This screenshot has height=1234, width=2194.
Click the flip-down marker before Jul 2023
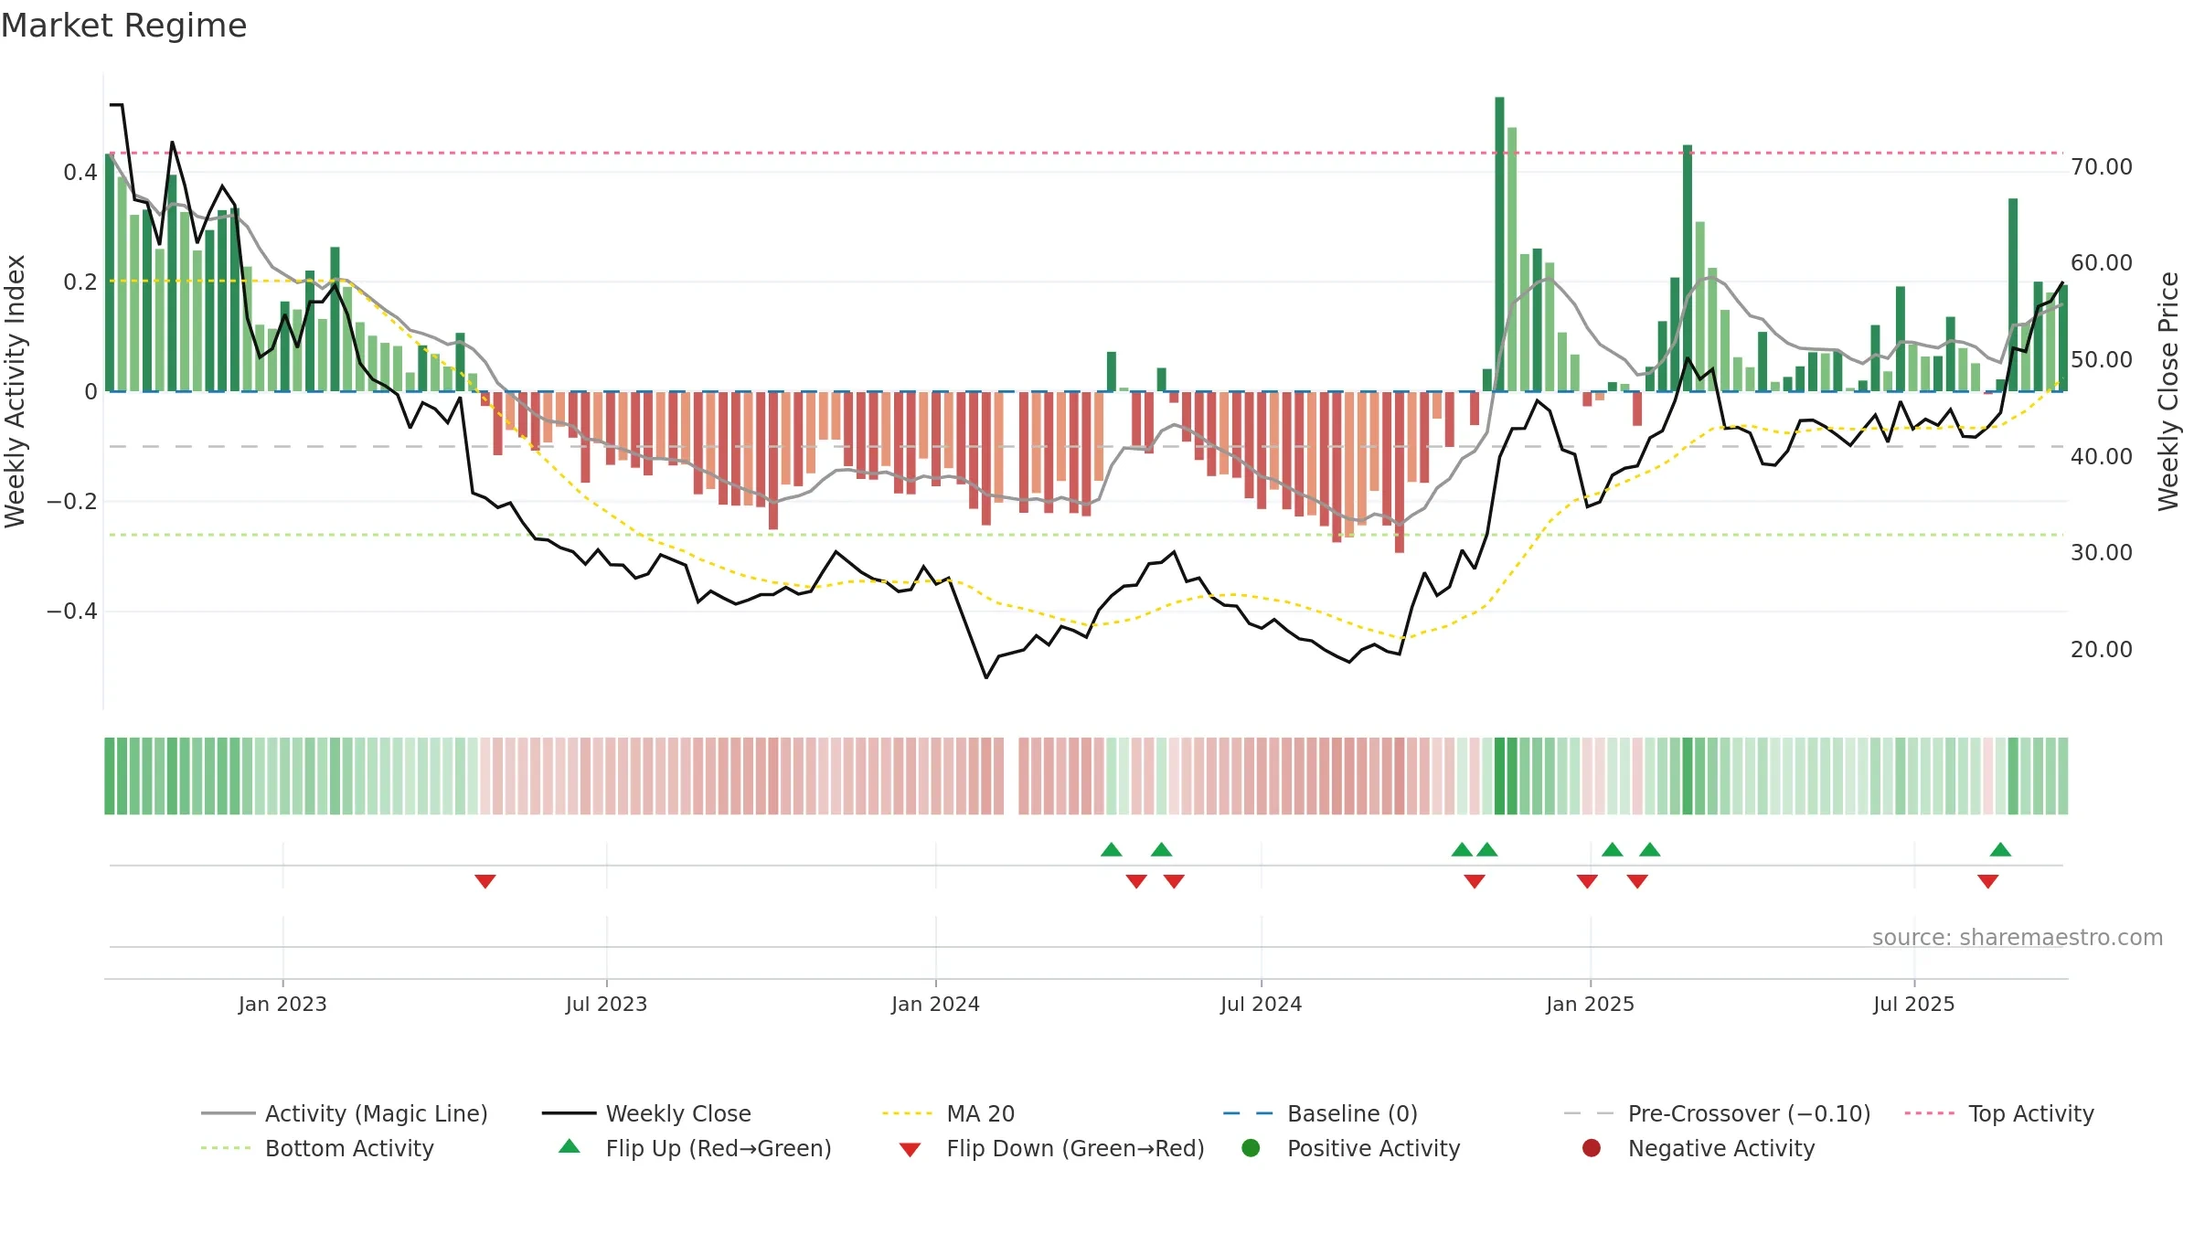[485, 881]
